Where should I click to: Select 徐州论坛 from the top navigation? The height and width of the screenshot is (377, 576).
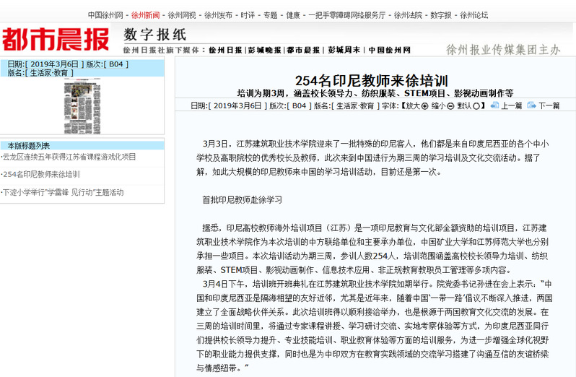[474, 14]
